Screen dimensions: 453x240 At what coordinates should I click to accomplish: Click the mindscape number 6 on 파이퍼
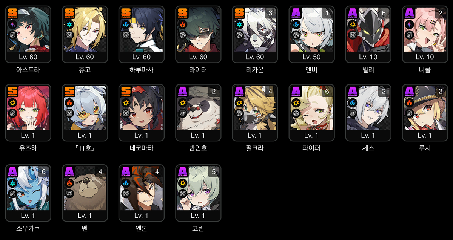click(x=327, y=92)
